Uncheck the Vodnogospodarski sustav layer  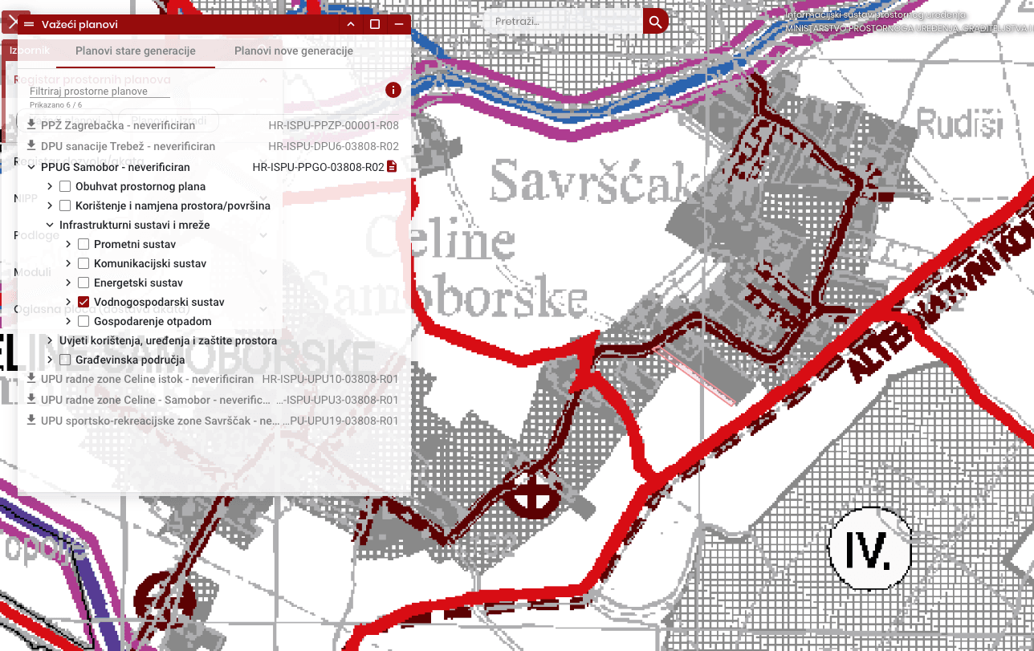point(83,302)
